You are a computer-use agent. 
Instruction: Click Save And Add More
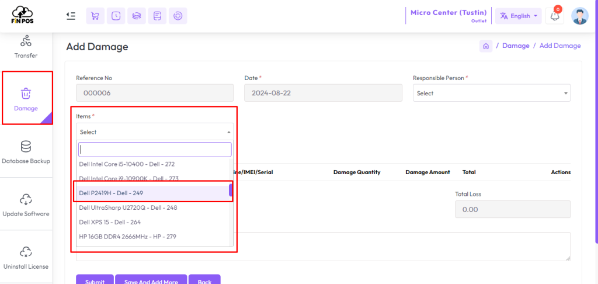151,280
